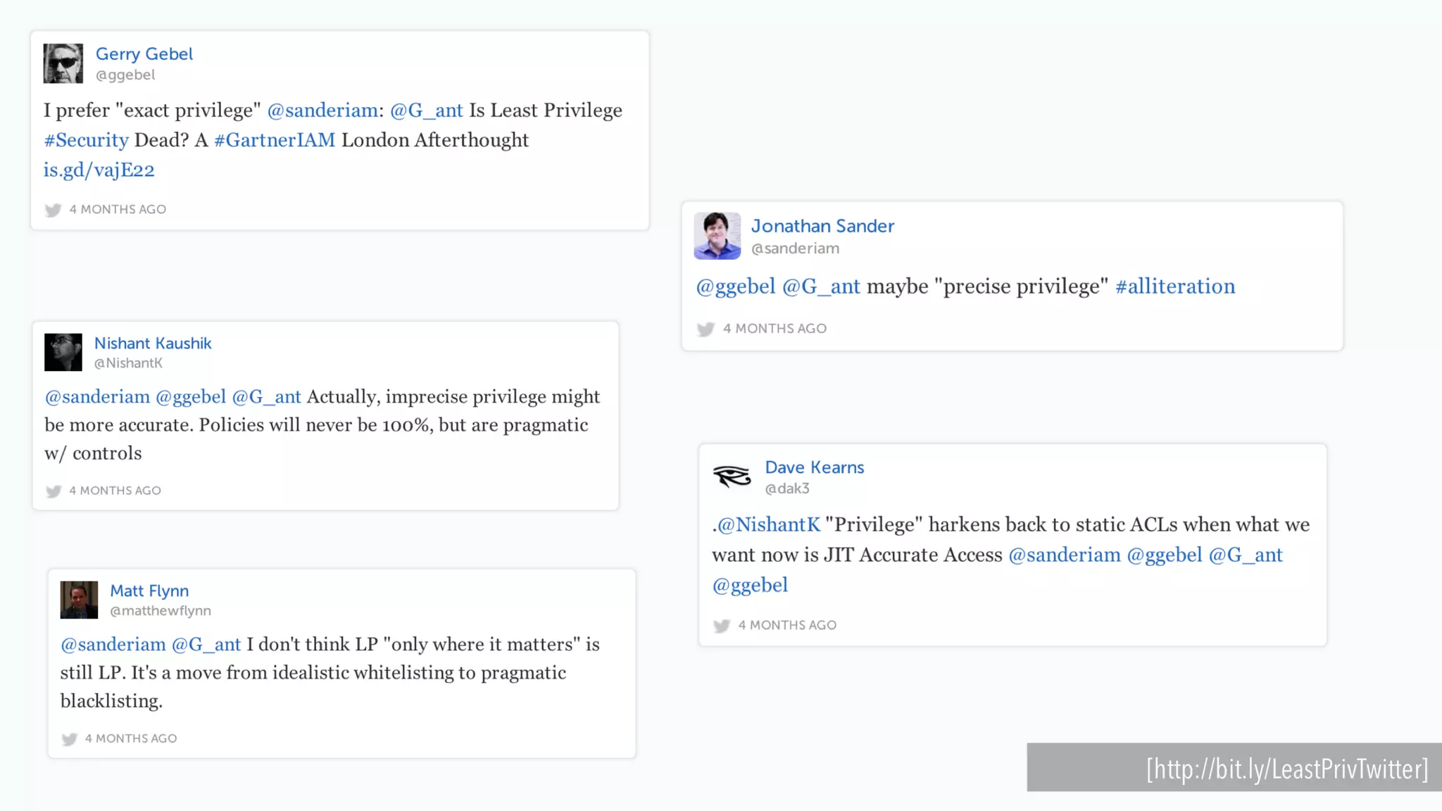Click the Twitter bird icon in Matt Flynn's tweet

69,738
